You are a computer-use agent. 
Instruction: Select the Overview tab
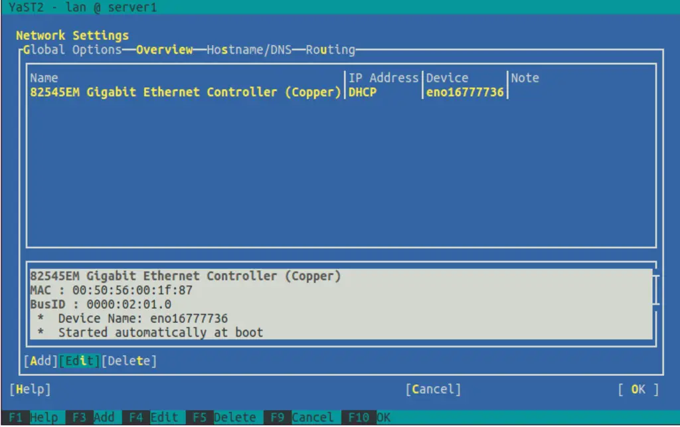(165, 50)
